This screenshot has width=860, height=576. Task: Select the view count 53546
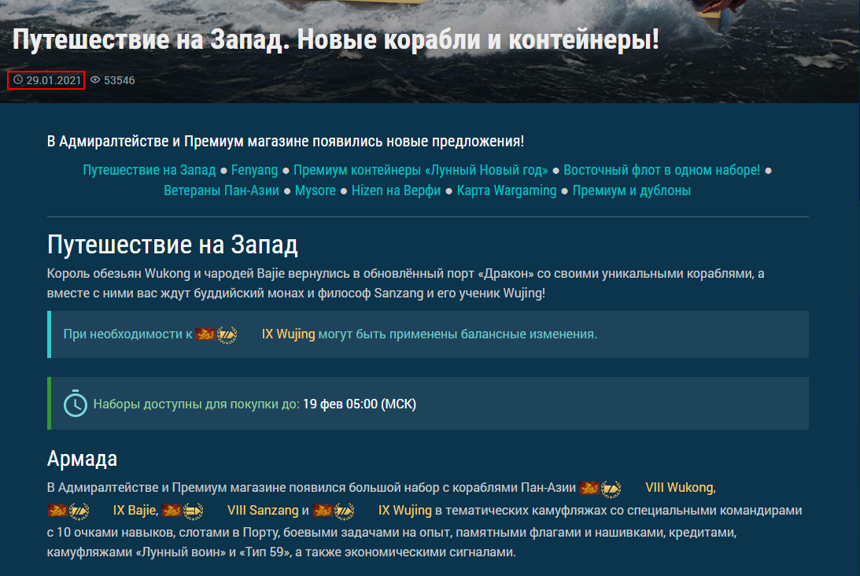120,80
